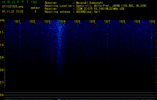This screenshot has height=100, width=157.
Task: Click time marker 1321 on the time axis
Action: point(17,21)
